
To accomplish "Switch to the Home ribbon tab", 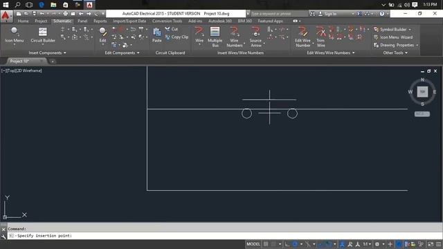I will [x=23, y=21].
